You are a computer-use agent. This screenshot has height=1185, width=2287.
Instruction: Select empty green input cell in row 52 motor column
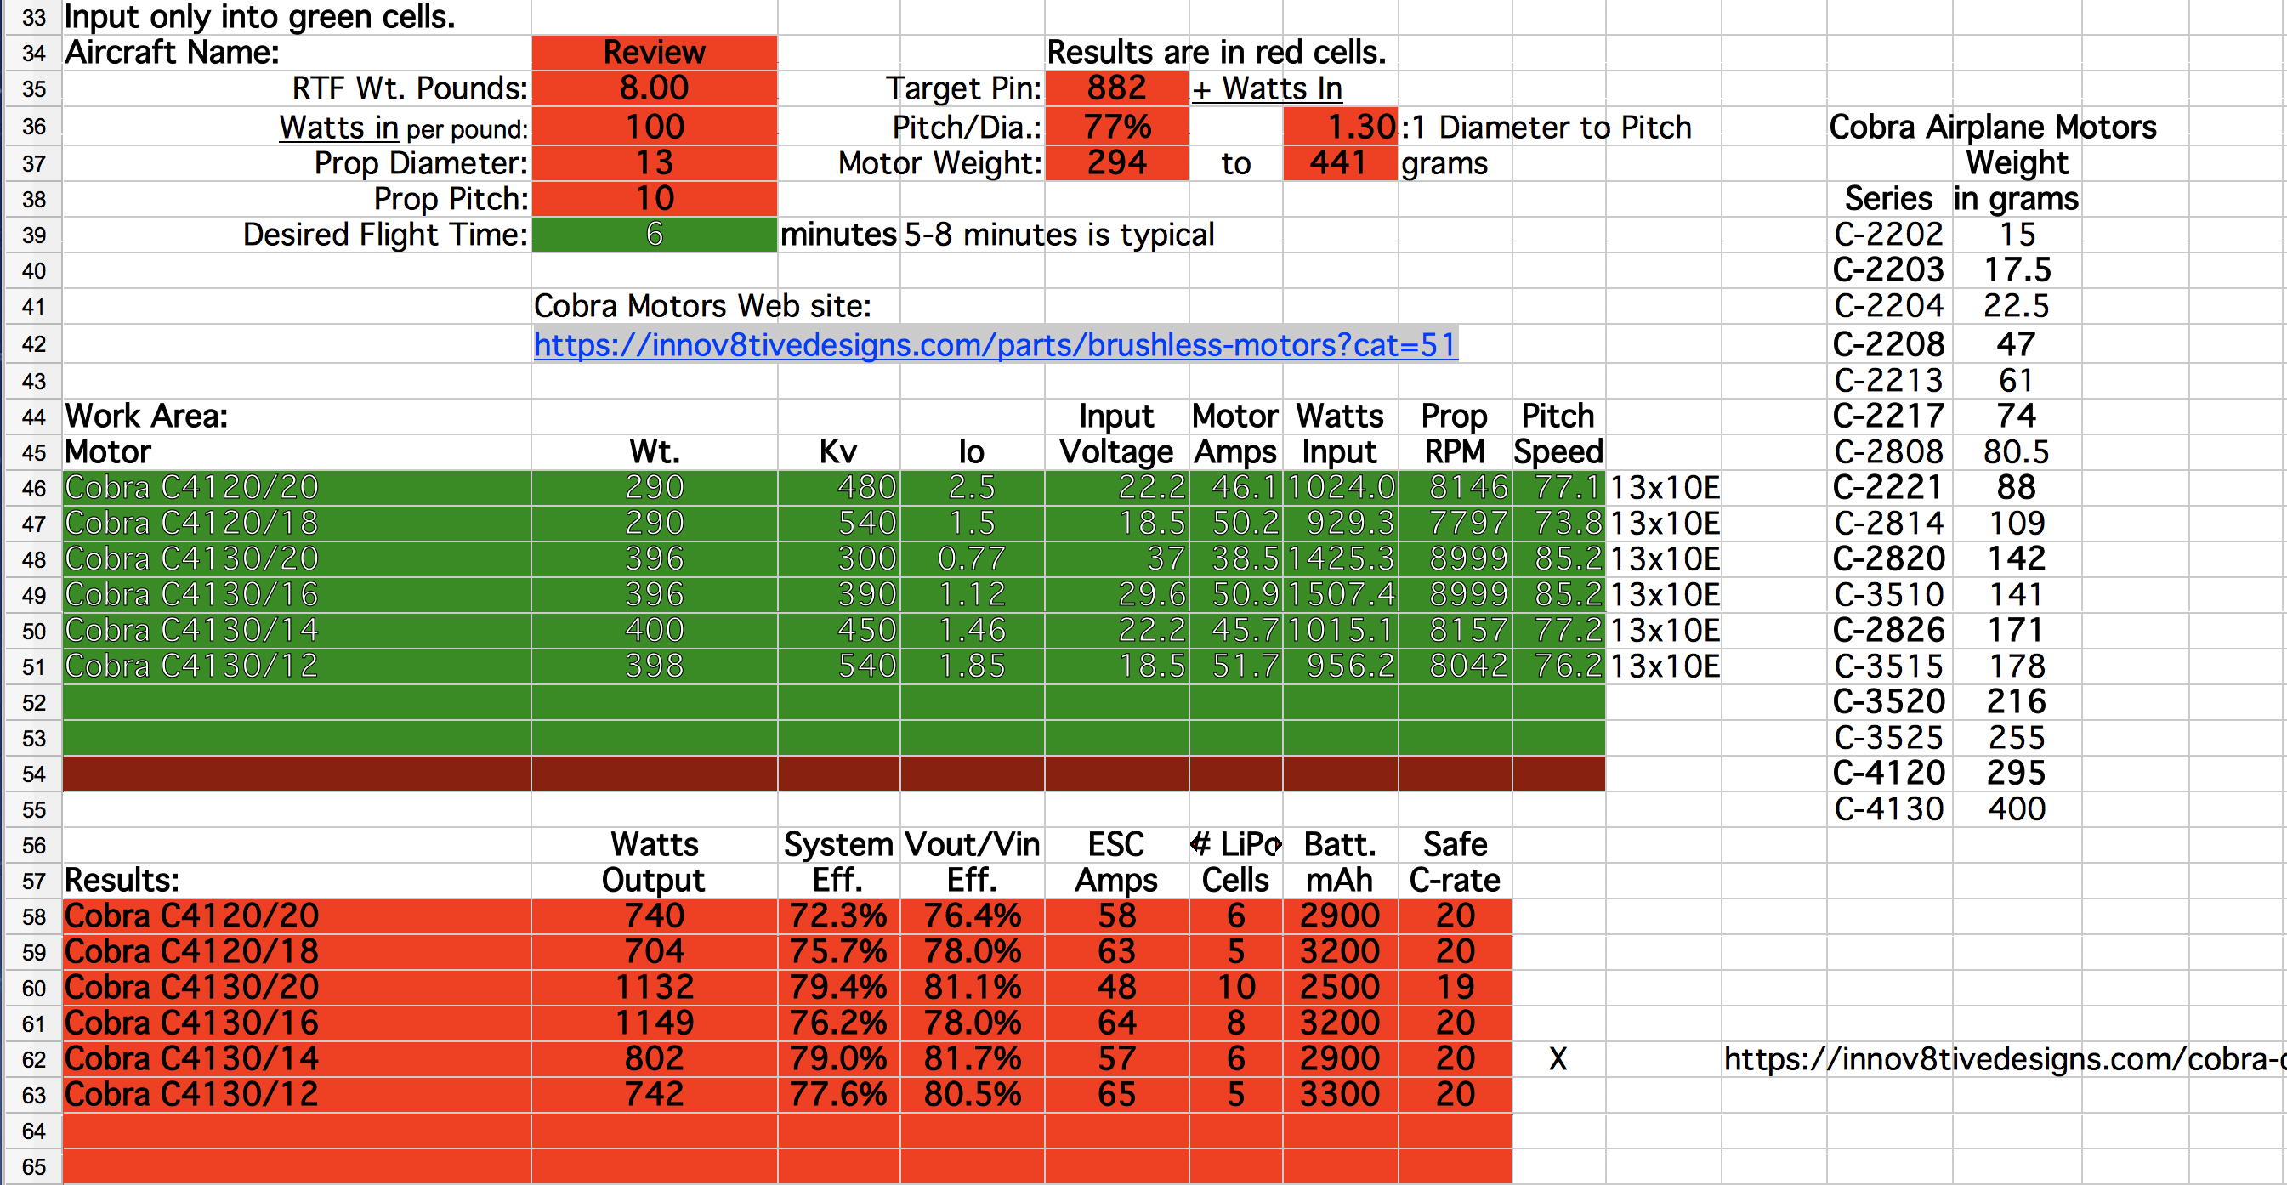[297, 702]
